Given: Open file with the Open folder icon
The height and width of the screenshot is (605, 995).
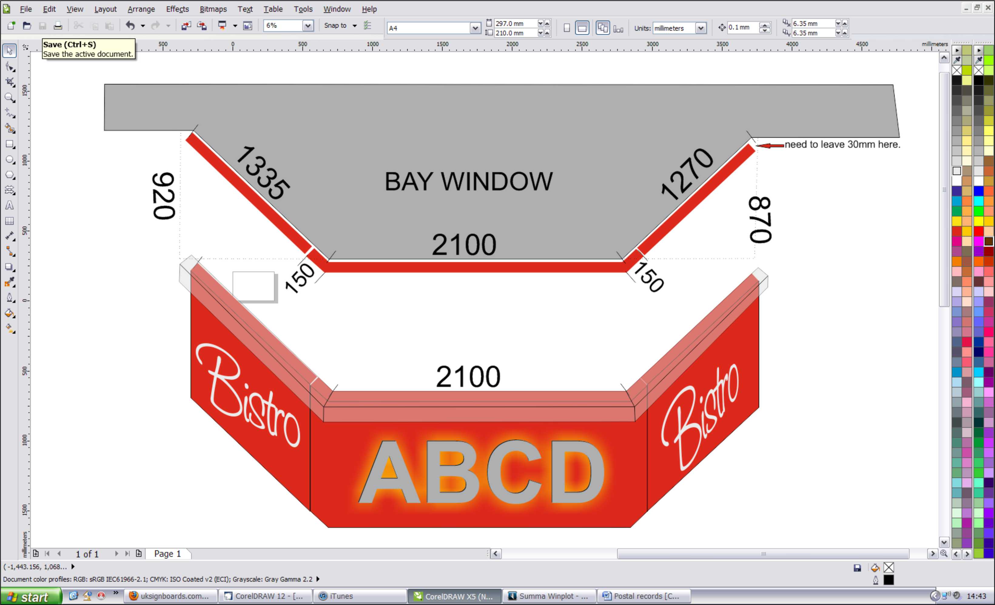Looking at the screenshot, I should (27, 26).
